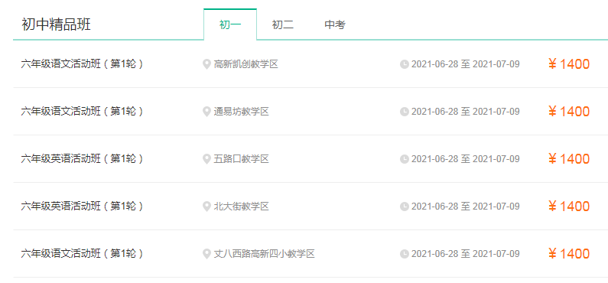Viewport: 608px width, 283px height.
Task: Open 六年级语文活动班 course at 高新凯创教学区
Action: pos(82,64)
